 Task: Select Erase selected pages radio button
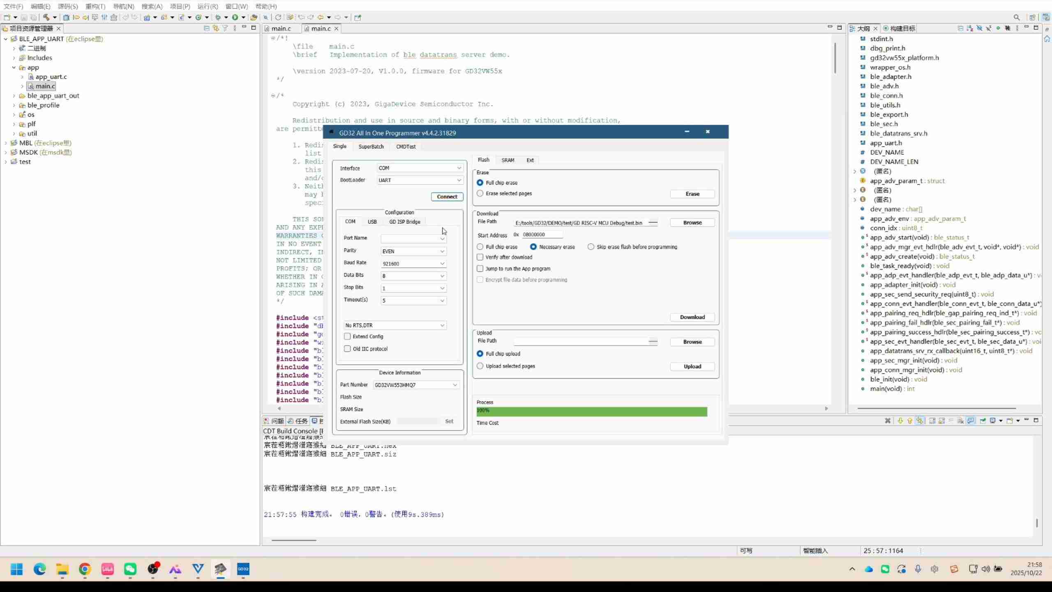coord(480,193)
